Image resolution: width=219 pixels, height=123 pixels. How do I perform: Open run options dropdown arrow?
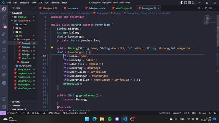(202, 8)
